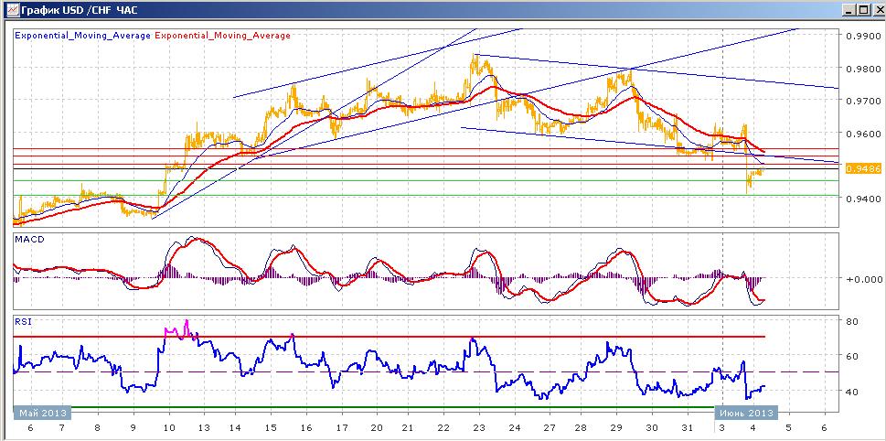
Task: Select the red Exponential_Moving_Average label
Action: coord(222,35)
